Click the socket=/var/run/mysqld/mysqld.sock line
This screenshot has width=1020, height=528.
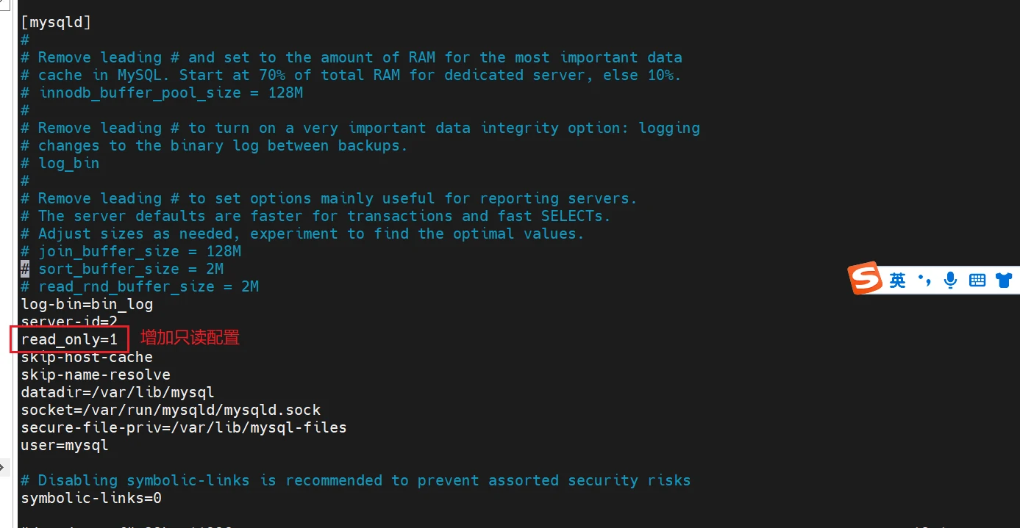[x=171, y=410]
